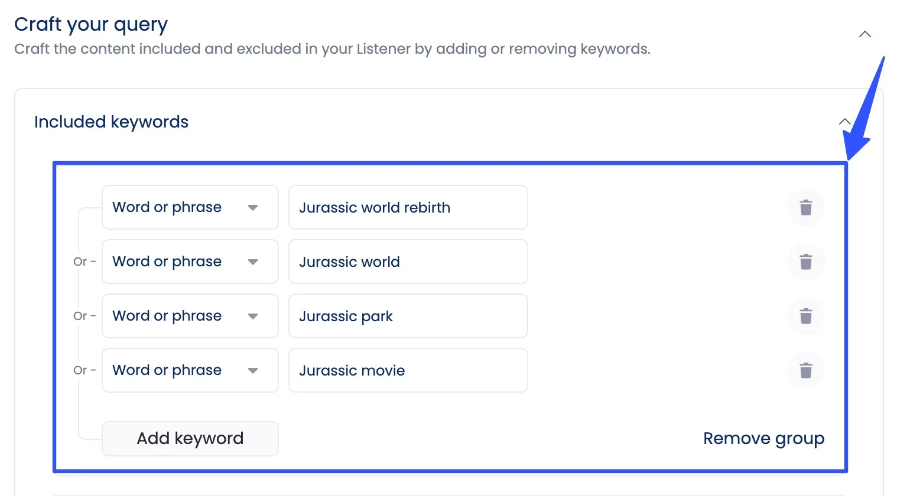Delete the Jurassic world rebirth keyword
The width and height of the screenshot is (897, 496).
(806, 207)
